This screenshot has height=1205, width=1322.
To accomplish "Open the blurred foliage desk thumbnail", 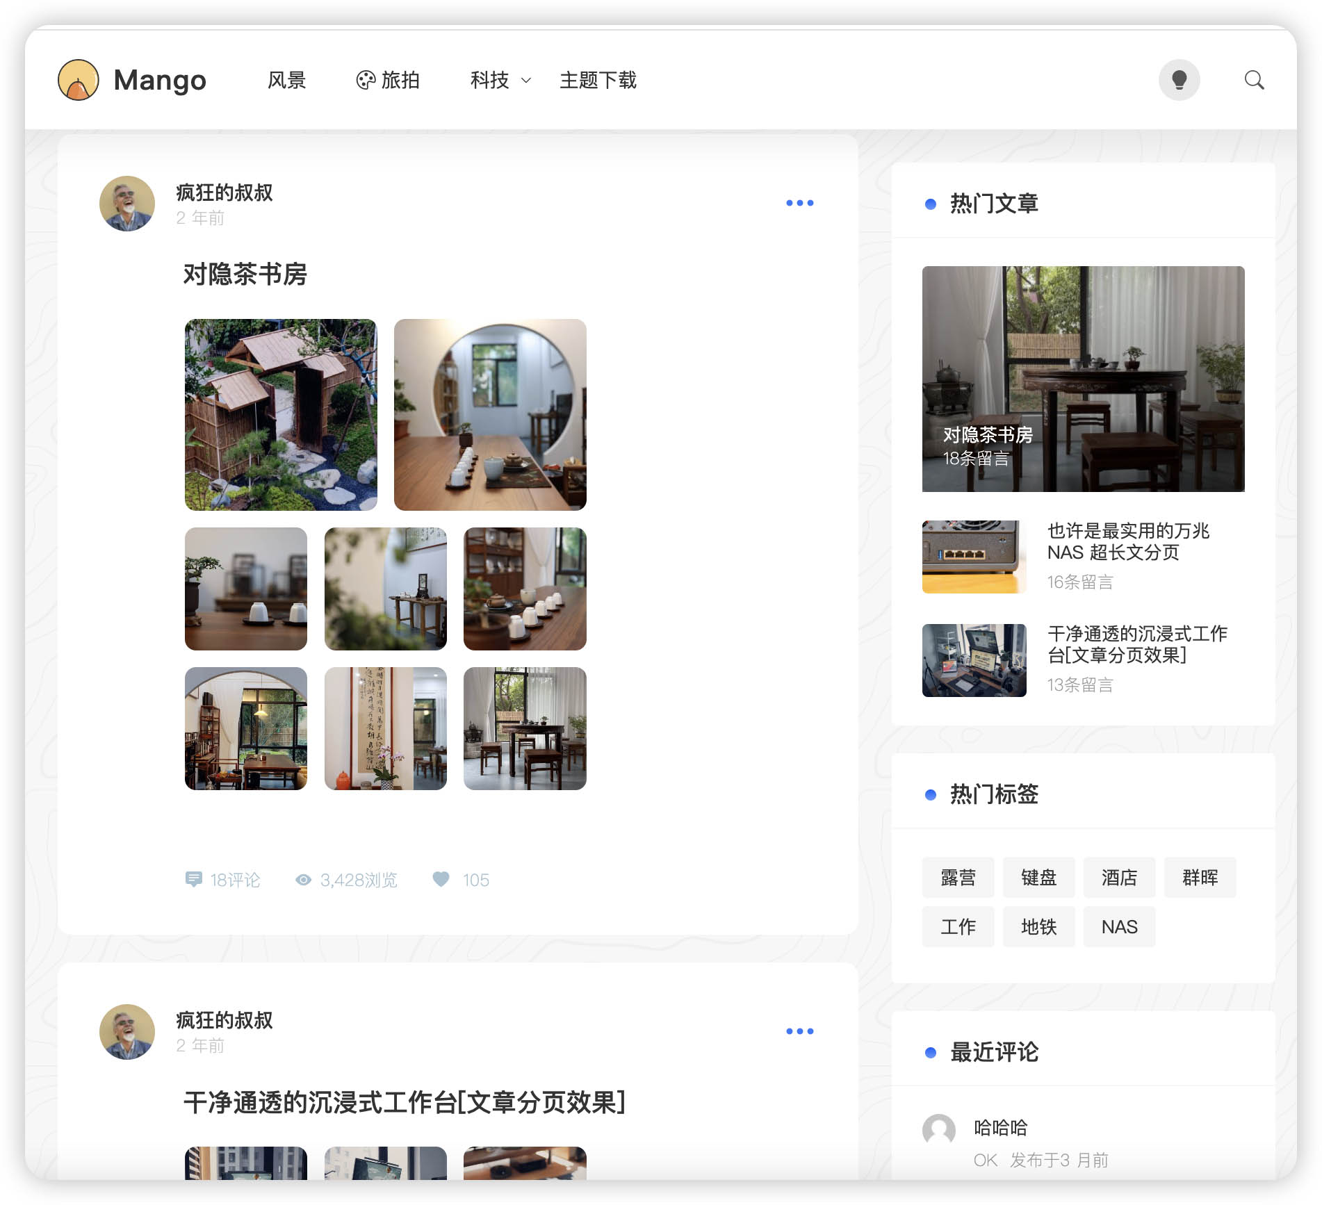I will (x=386, y=589).
